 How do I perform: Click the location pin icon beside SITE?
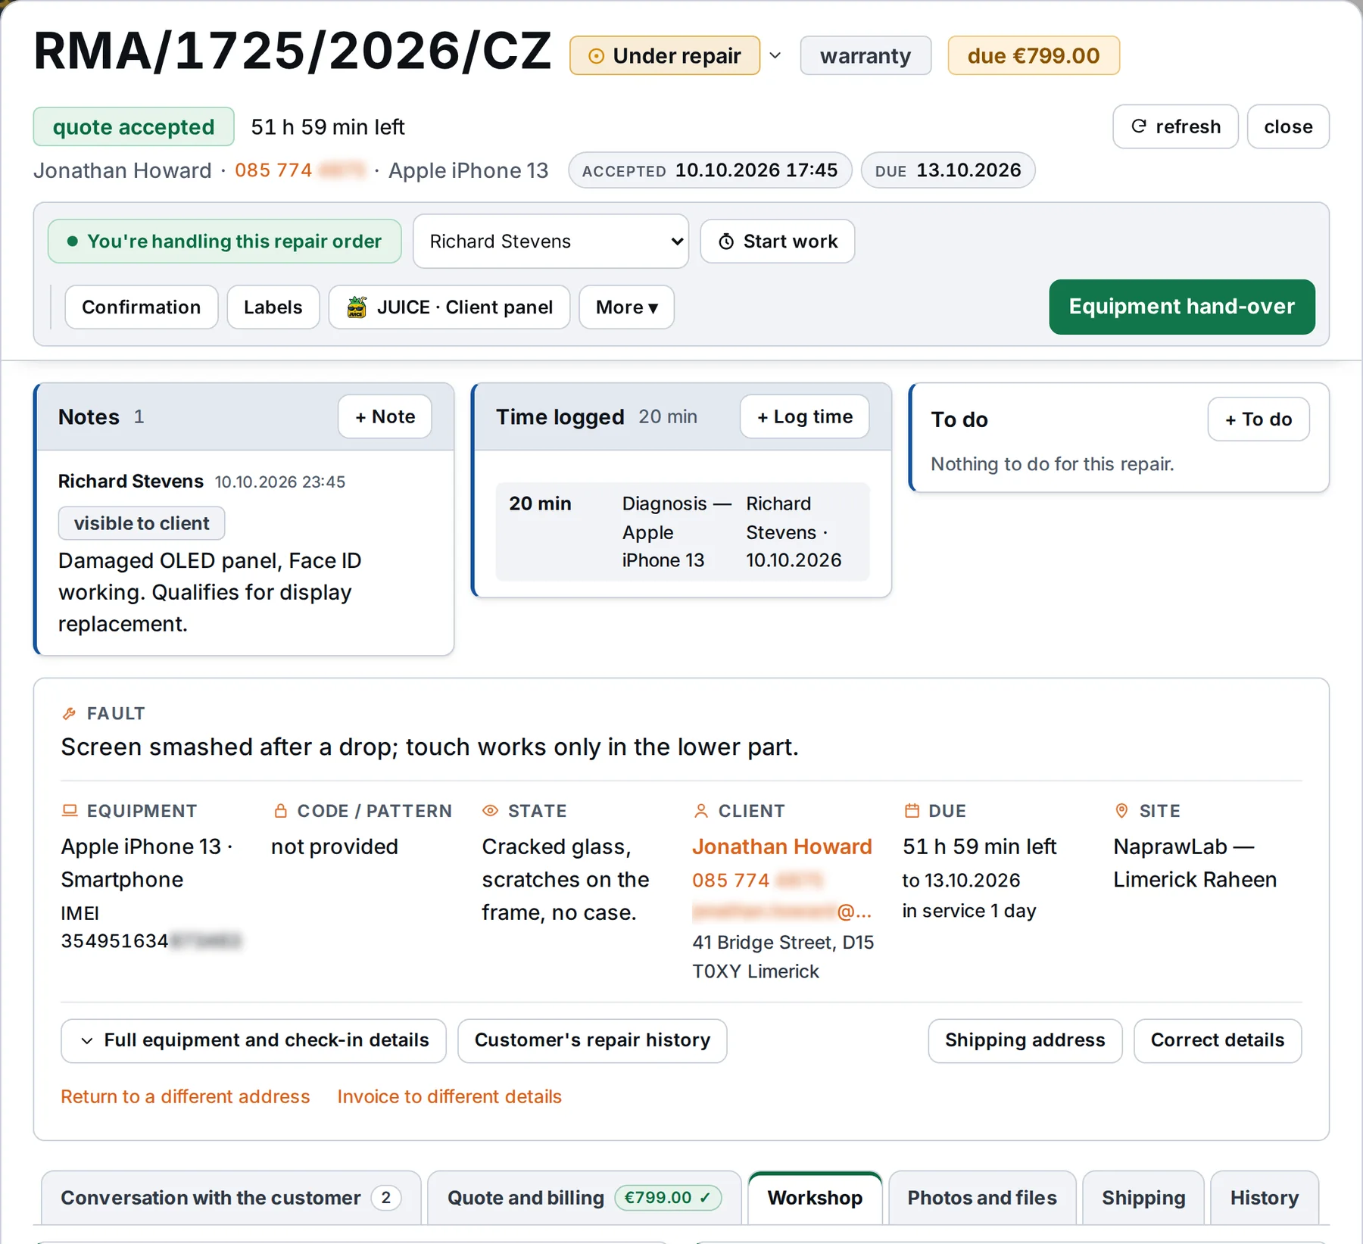pyautogui.click(x=1122, y=811)
